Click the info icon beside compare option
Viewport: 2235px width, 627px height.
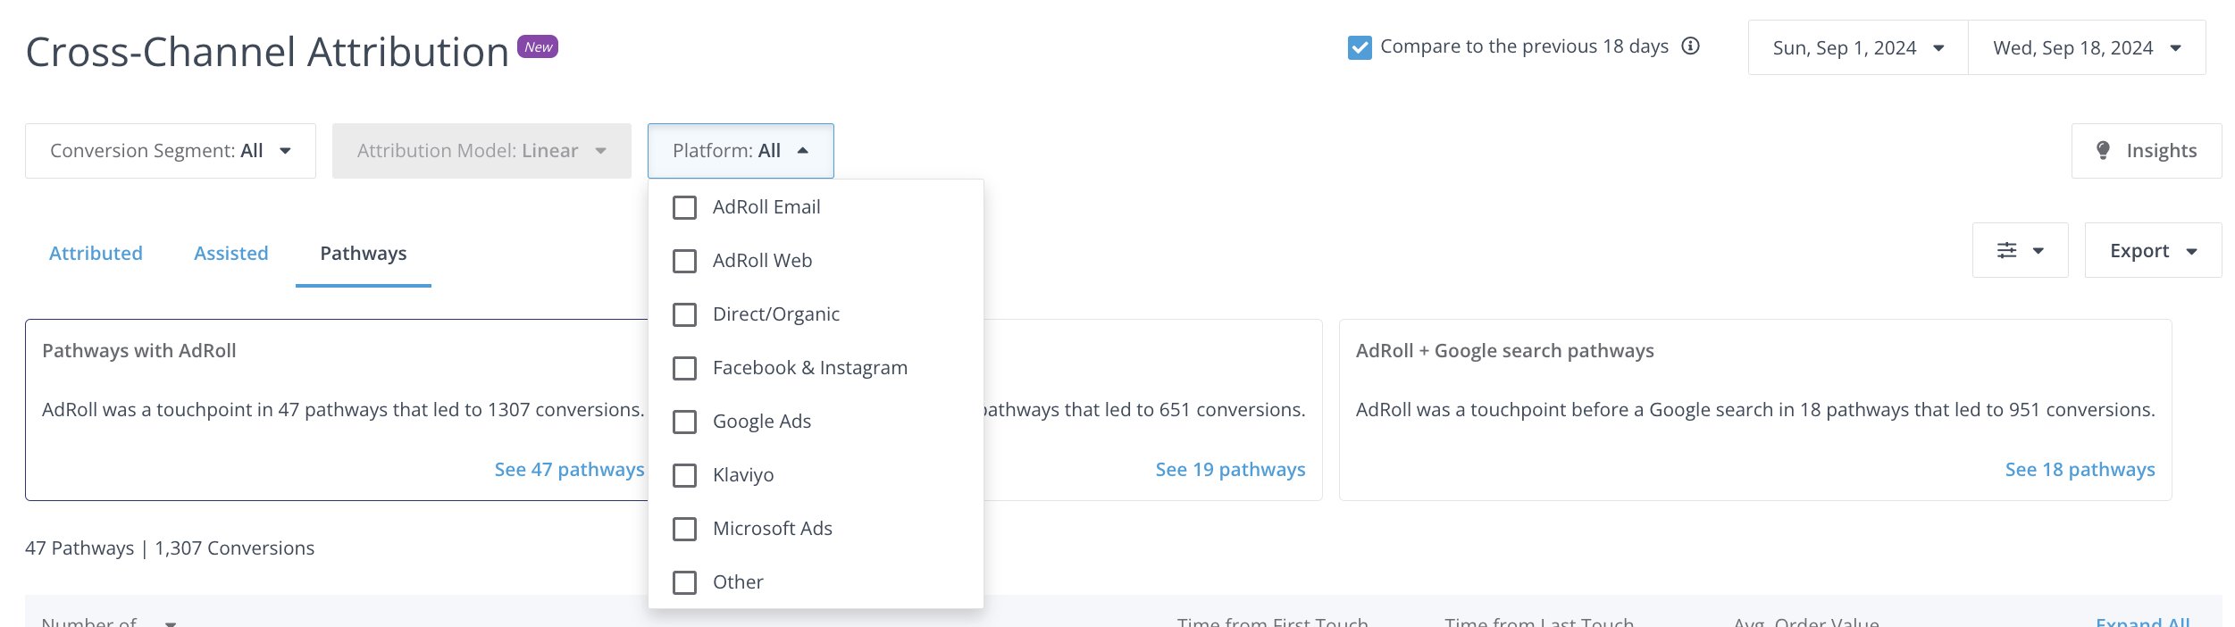point(1690,46)
